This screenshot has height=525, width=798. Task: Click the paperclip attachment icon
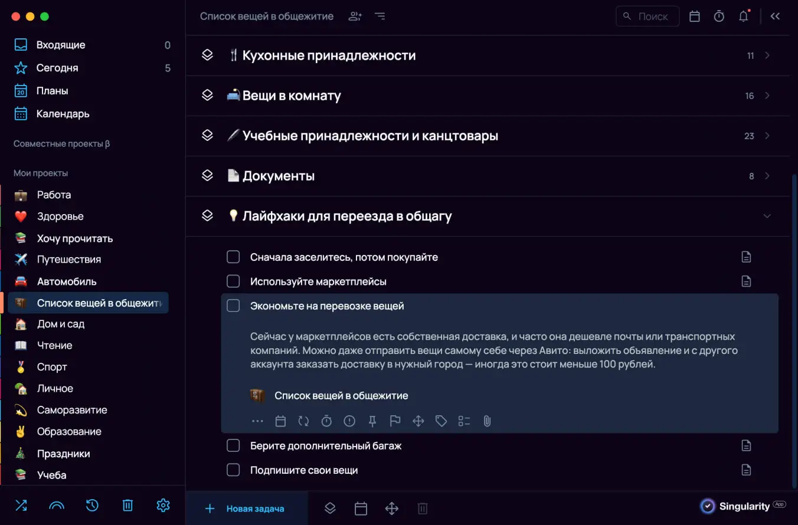pos(487,421)
